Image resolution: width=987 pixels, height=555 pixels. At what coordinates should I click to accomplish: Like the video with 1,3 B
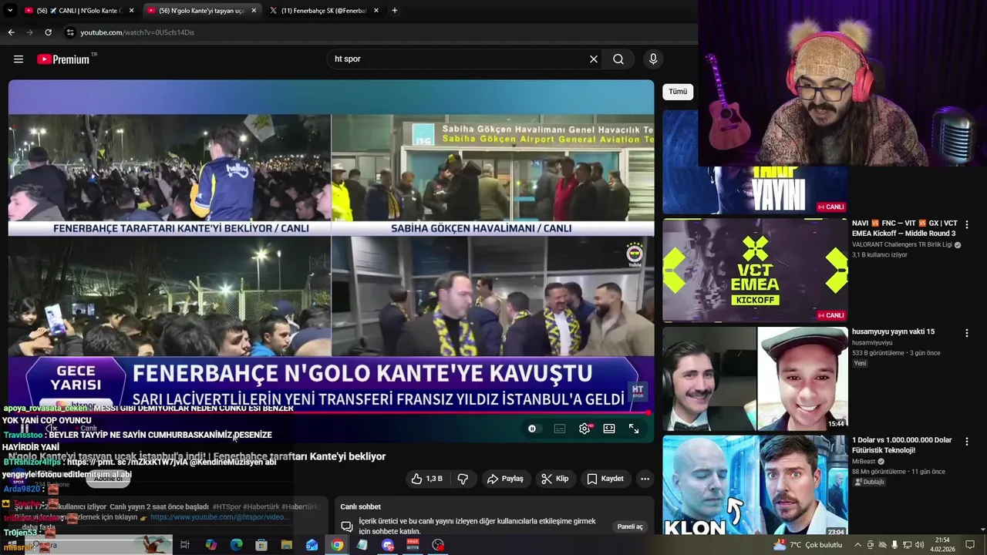coord(427,479)
